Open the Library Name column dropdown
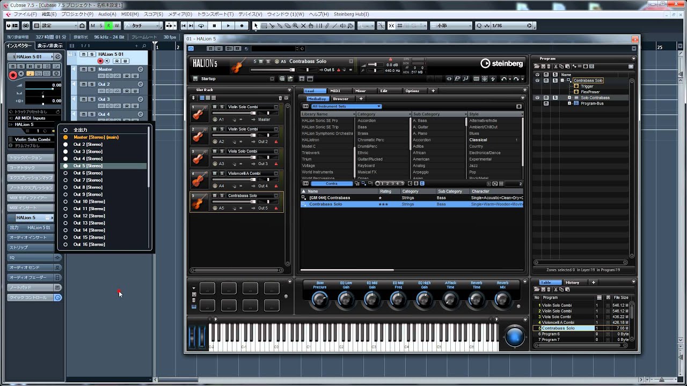The height and width of the screenshot is (386, 687). (353, 114)
